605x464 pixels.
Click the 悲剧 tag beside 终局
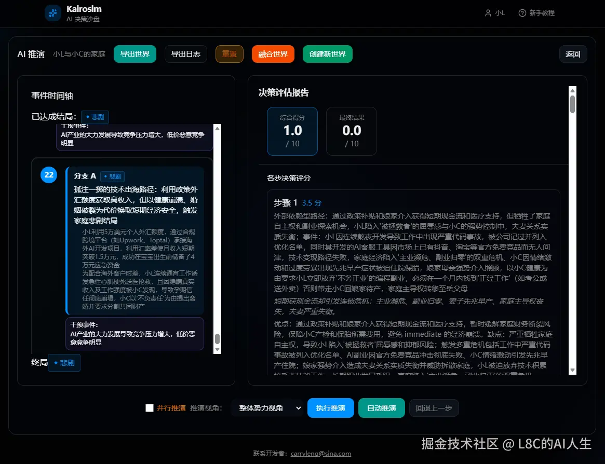pyautogui.click(x=64, y=363)
